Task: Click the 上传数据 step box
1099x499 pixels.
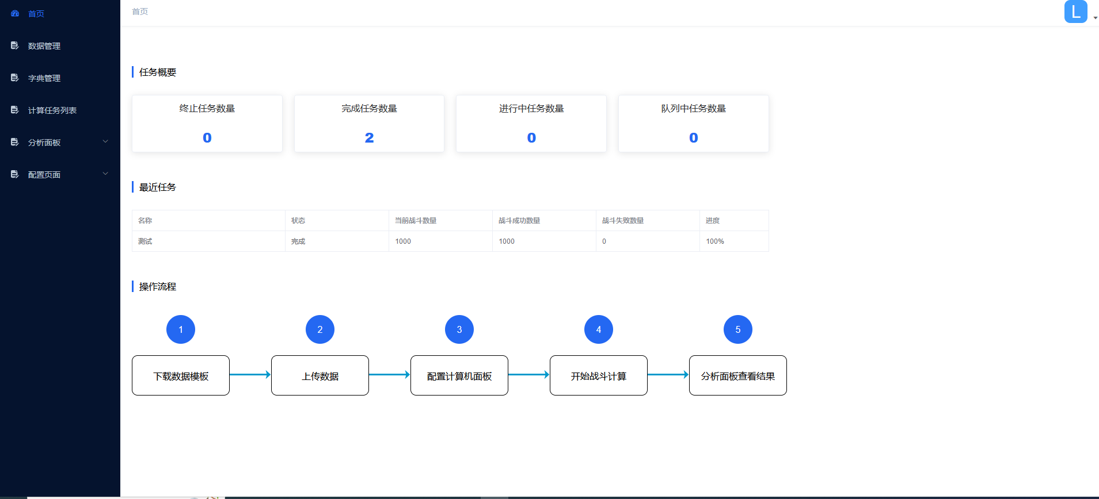Action: pyautogui.click(x=320, y=375)
